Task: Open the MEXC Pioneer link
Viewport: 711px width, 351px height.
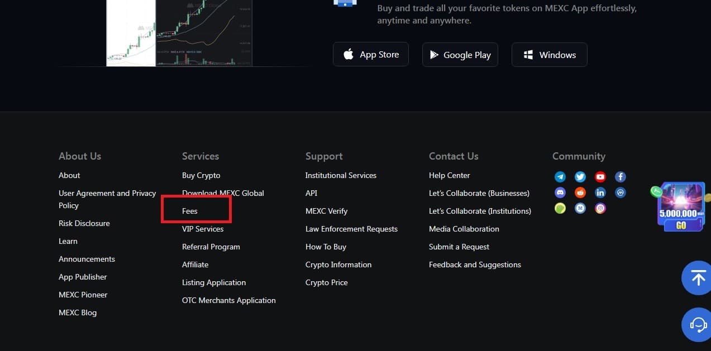Action: [x=83, y=295]
